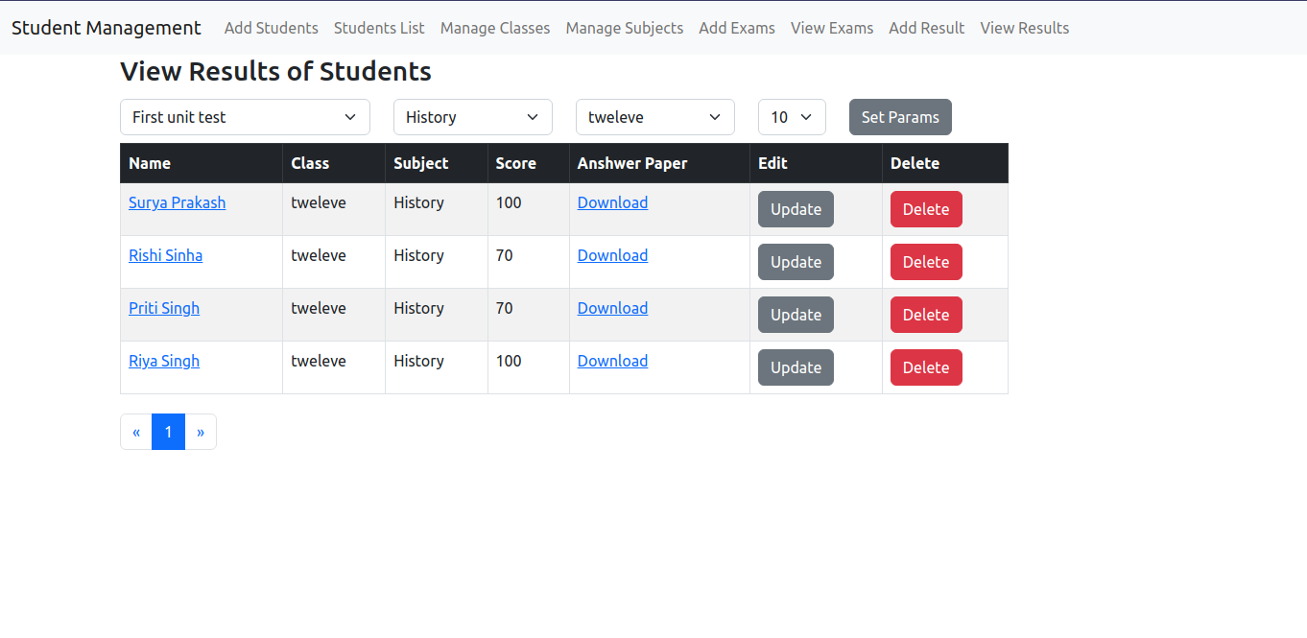The image size is (1307, 638).
Task: Click the previous page chevron
Action: click(135, 432)
